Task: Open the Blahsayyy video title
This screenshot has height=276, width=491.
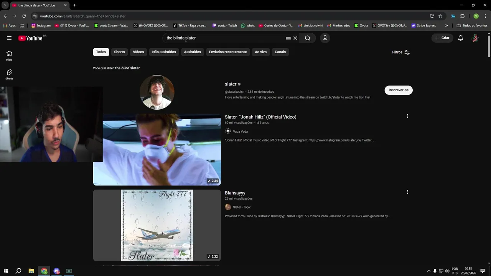Action: (235, 193)
